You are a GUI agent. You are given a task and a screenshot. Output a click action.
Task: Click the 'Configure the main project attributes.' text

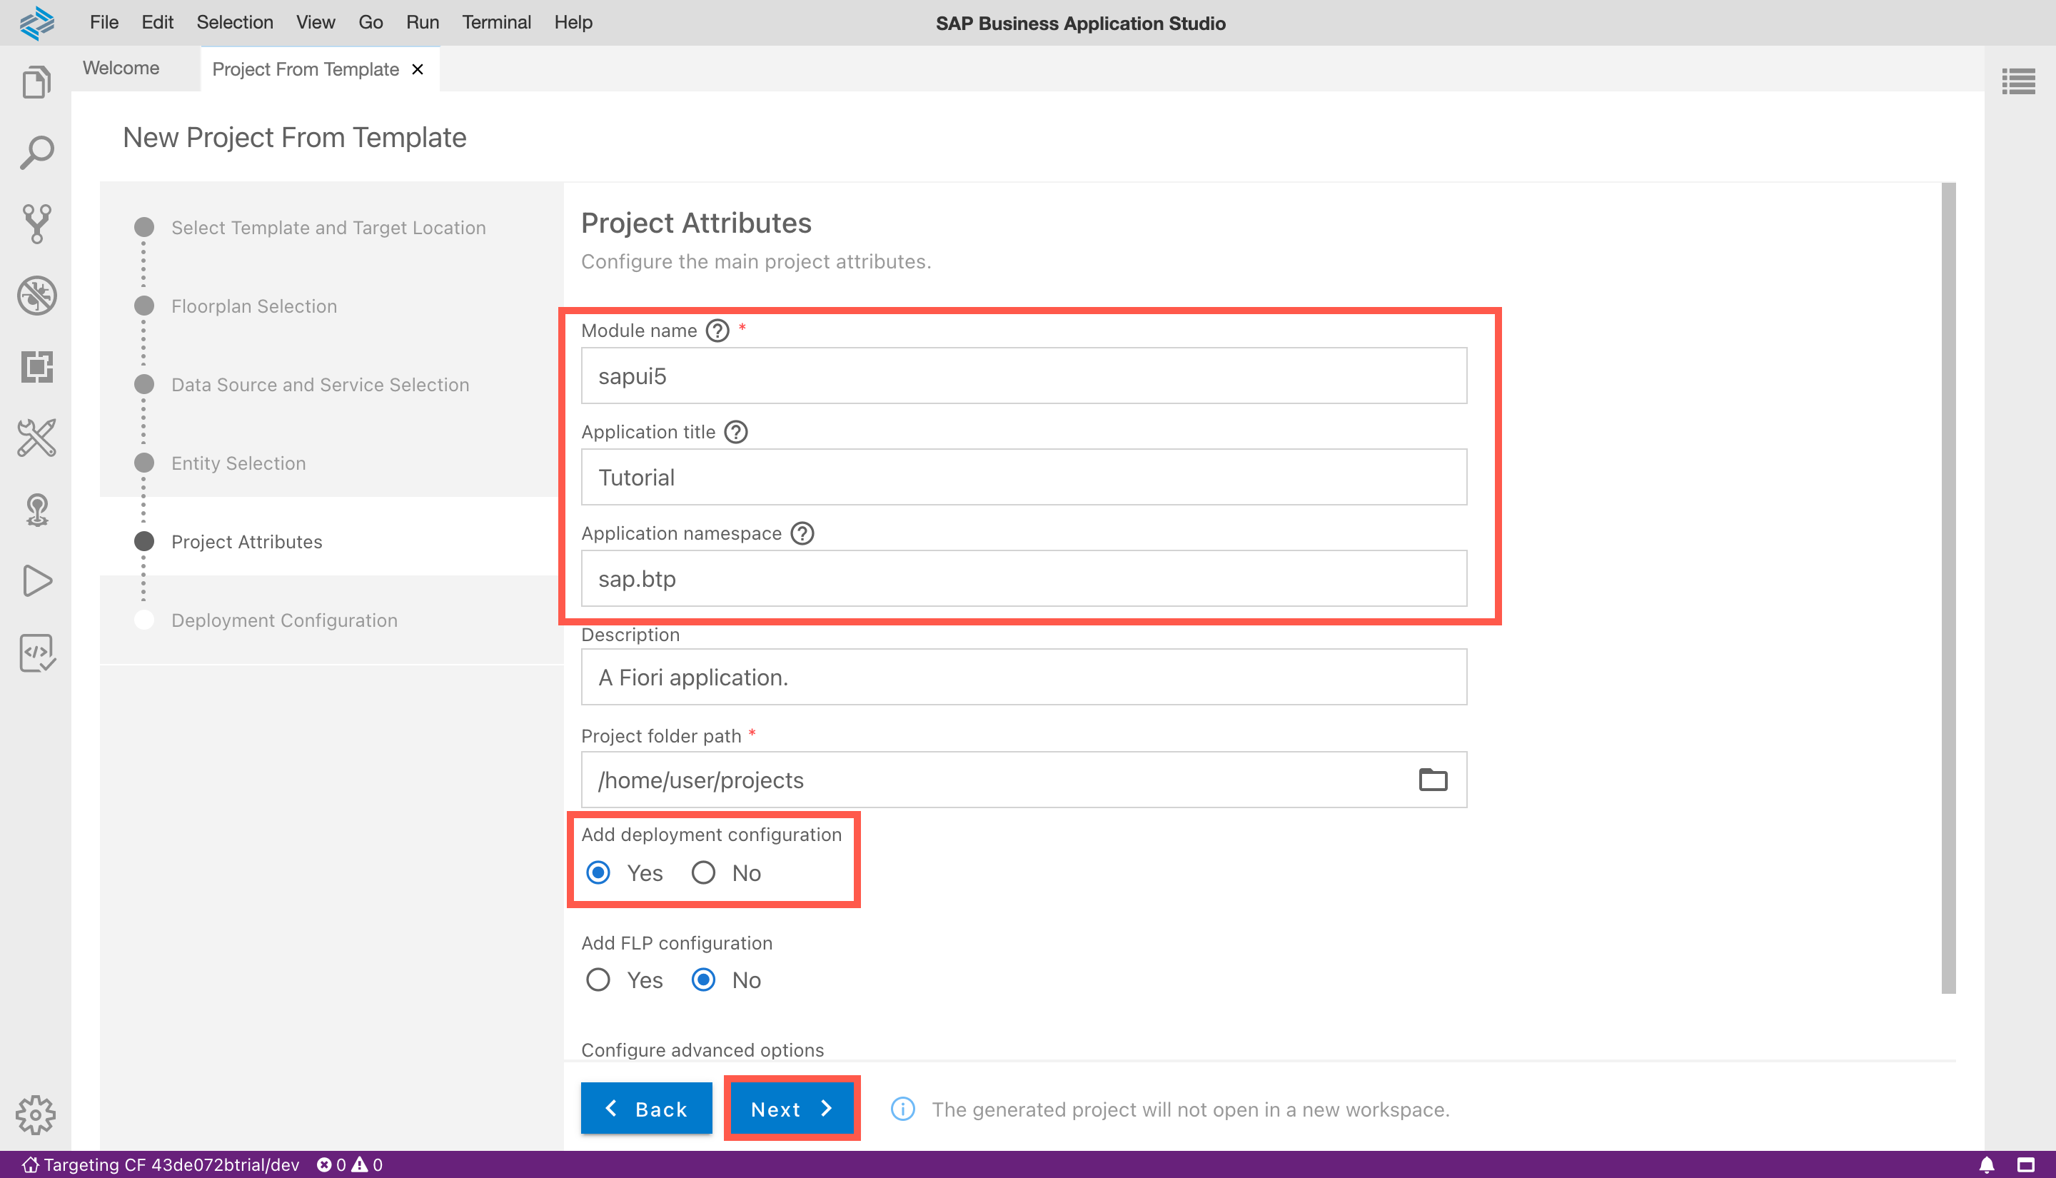(756, 262)
